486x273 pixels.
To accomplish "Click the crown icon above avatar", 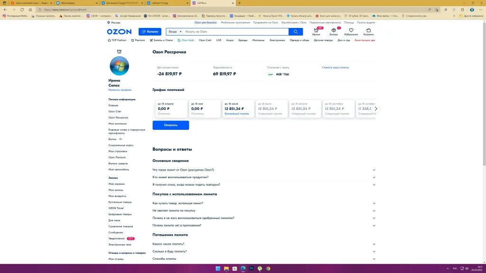I will click(x=119, y=51).
